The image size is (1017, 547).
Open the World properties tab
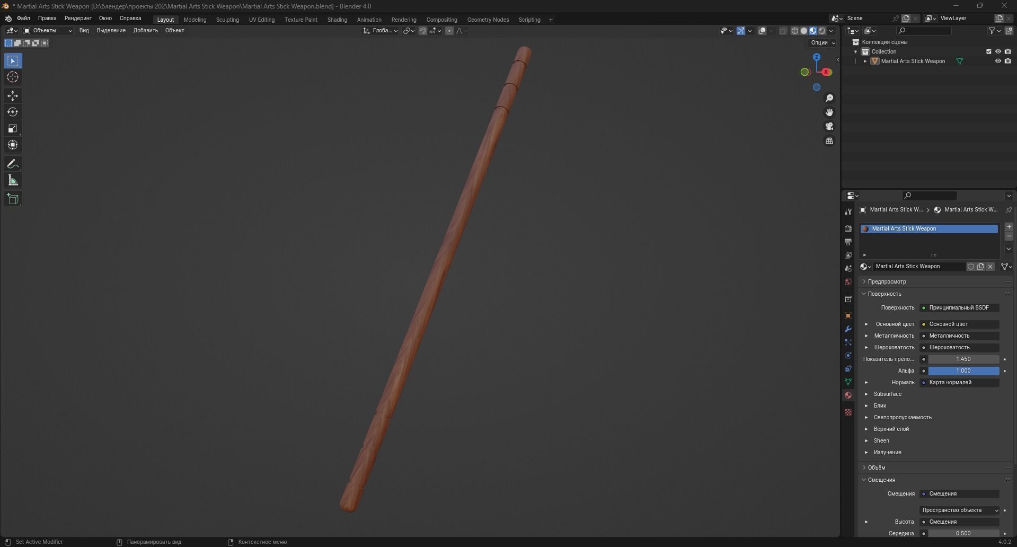tap(848, 281)
